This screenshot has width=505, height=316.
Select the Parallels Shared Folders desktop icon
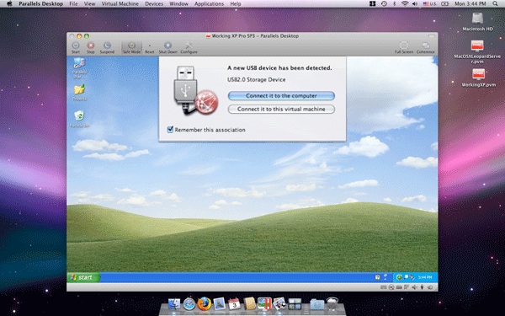[x=79, y=67]
